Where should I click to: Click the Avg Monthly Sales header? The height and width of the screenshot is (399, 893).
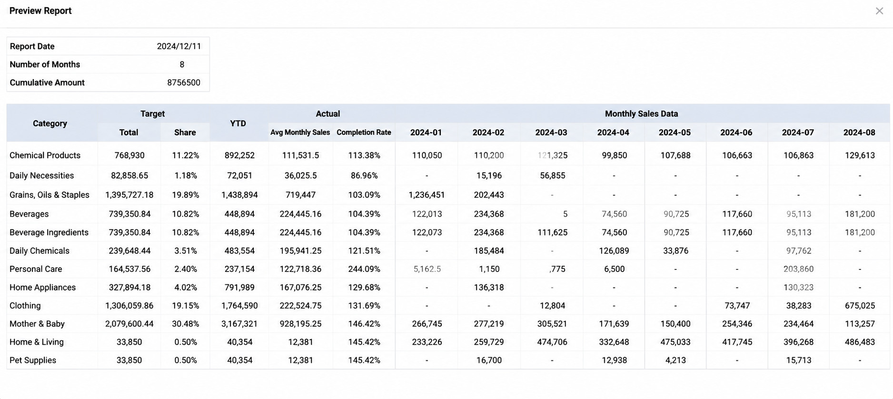point(300,132)
